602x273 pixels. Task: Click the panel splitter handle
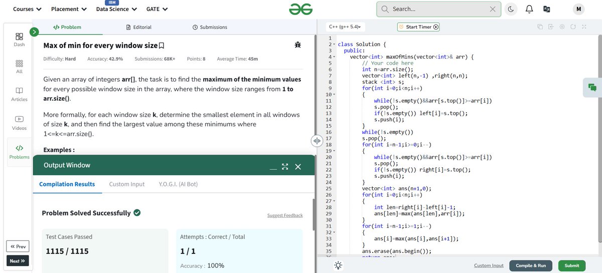[x=317, y=141]
